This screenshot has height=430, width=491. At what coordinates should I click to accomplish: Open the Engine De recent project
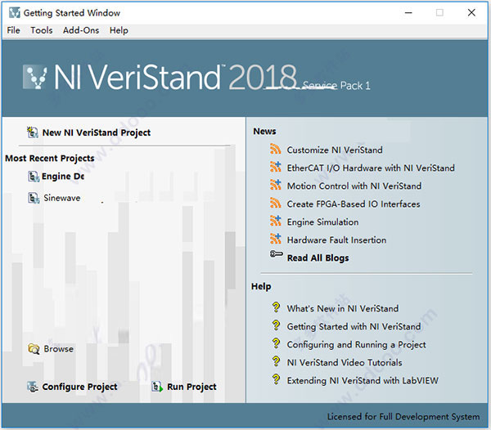[63, 177]
